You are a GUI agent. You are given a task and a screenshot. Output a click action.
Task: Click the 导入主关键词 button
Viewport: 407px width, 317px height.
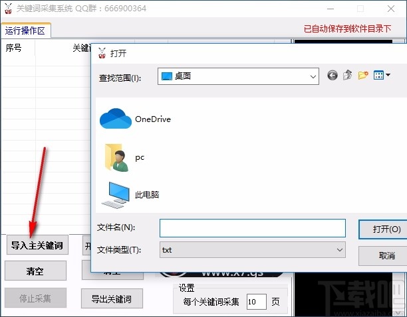[37, 245]
